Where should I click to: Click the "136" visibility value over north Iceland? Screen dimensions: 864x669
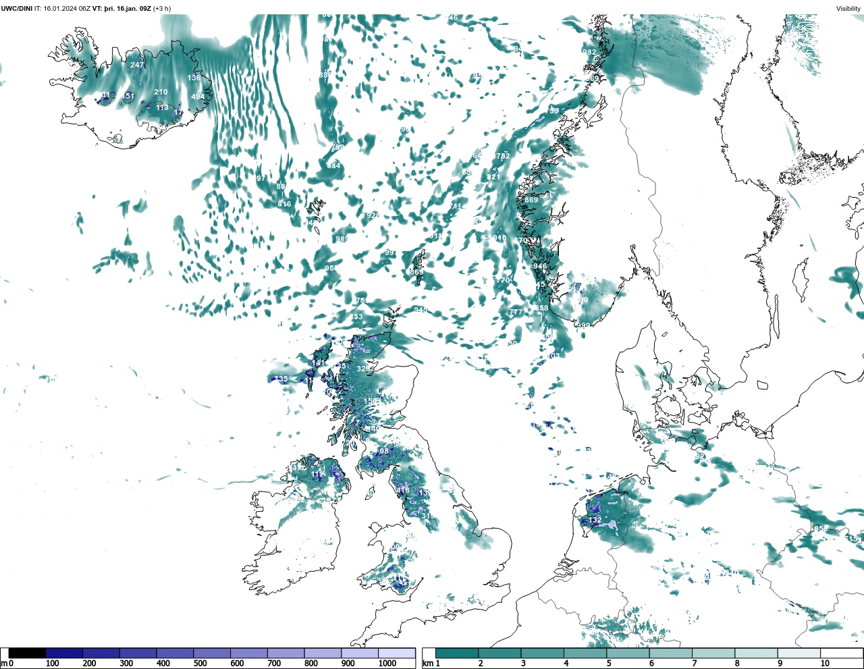(x=194, y=78)
